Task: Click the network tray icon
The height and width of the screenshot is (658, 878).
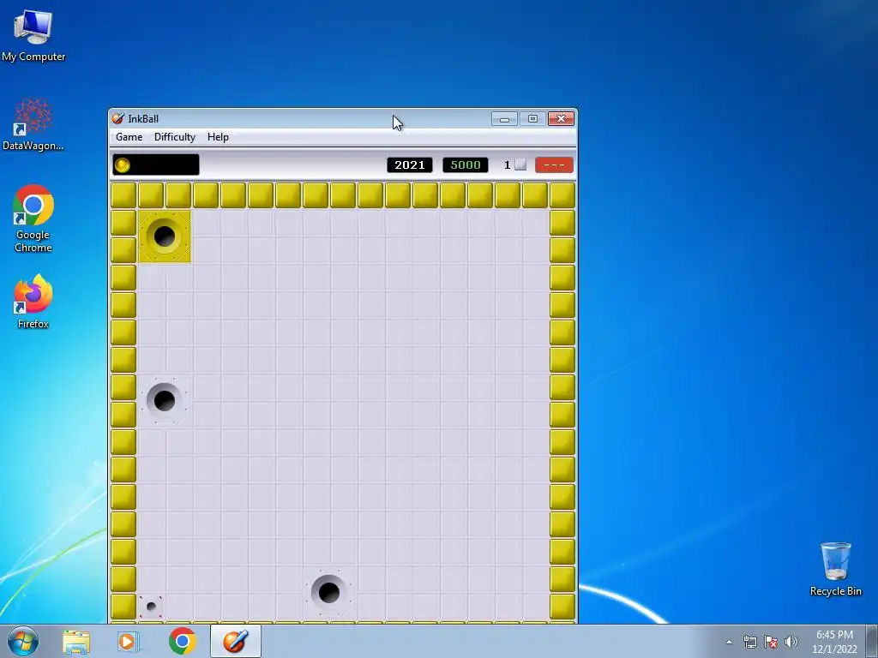Action: pyautogui.click(x=749, y=642)
